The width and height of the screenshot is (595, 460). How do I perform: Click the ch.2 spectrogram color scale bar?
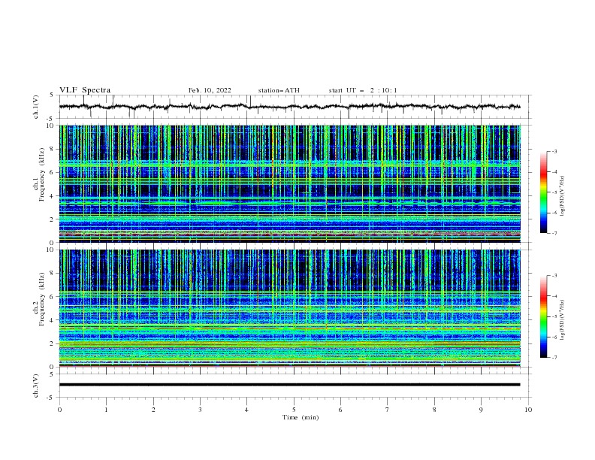tap(543, 316)
